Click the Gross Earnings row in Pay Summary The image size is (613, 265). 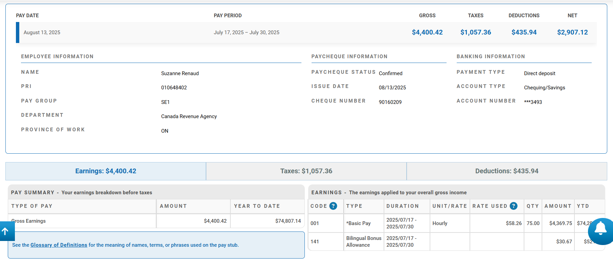pyautogui.click(x=29, y=221)
